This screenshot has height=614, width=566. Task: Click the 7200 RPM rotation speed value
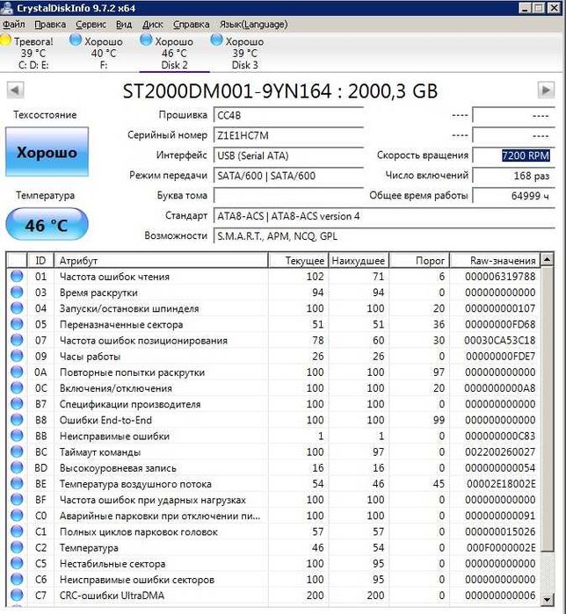tap(526, 155)
